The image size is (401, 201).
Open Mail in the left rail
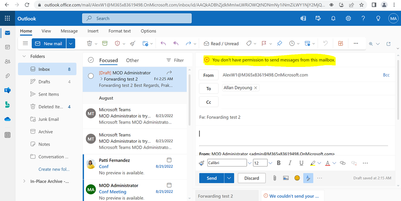click(7, 33)
